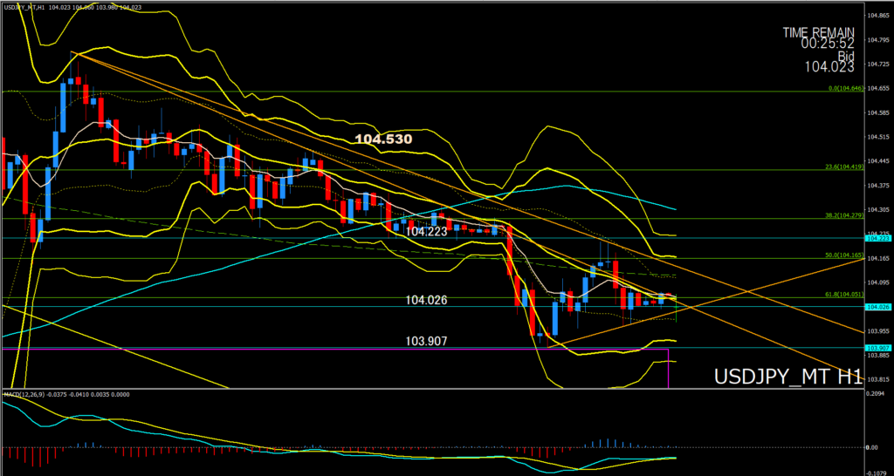
Task: Click the 38.2(104.279) Fibonacci level label
Action: [845, 216]
